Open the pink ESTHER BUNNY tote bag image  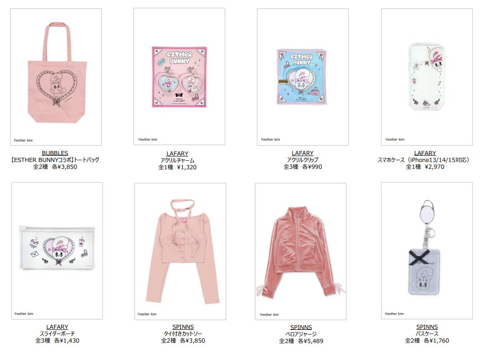pos(56,77)
